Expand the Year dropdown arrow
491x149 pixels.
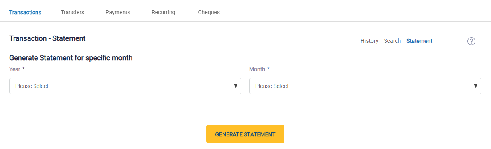tap(235, 86)
